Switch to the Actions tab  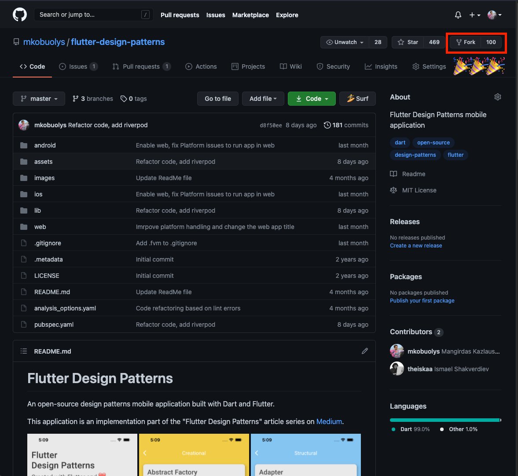click(201, 66)
